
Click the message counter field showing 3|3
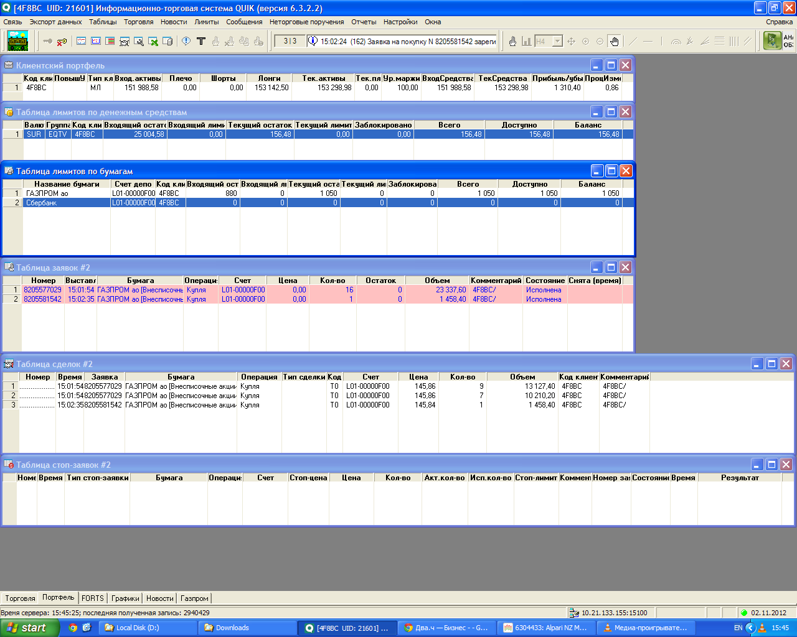pyautogui.click(x=290, y=41)
